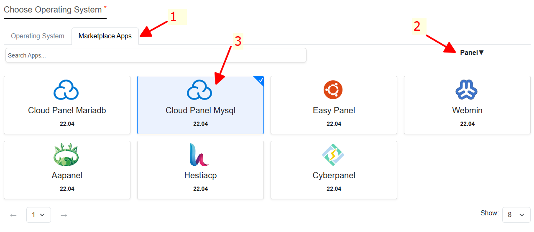Click the 22.04 version under Webmin
The width and height of the screenshot is (534, 232).
pyautogui.click(x=467, y=124)
